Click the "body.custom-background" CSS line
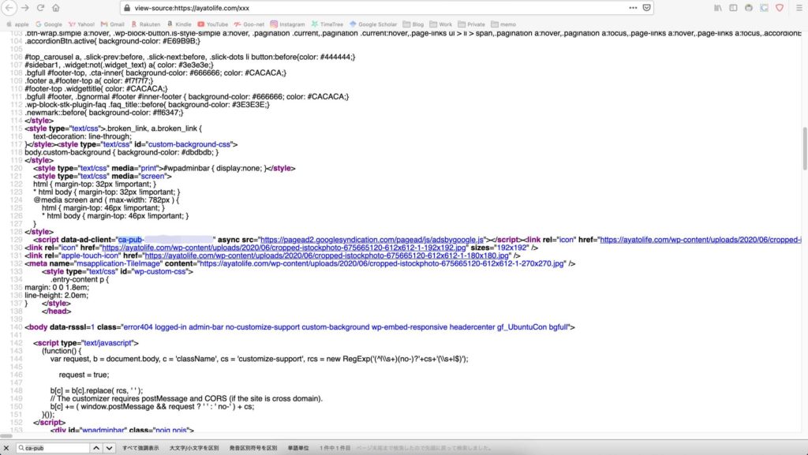The image size is (808, 455). click(122, 152)
